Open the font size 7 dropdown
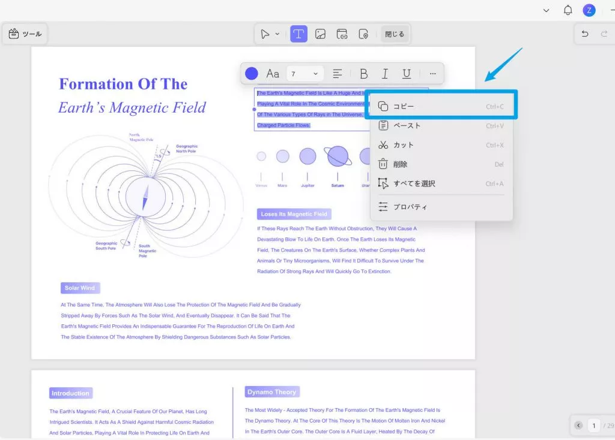615x440 pixels. click(304, 74)
